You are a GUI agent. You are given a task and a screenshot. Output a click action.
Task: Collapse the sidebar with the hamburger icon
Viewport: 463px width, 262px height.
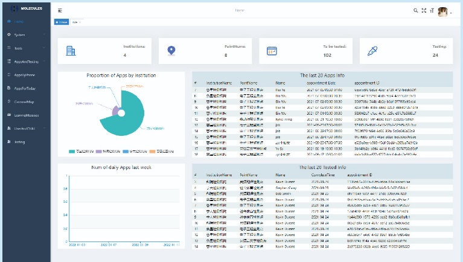[60, 10]
